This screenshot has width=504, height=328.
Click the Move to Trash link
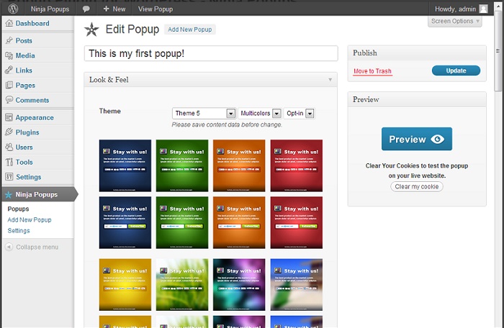(x=372, y=71)
